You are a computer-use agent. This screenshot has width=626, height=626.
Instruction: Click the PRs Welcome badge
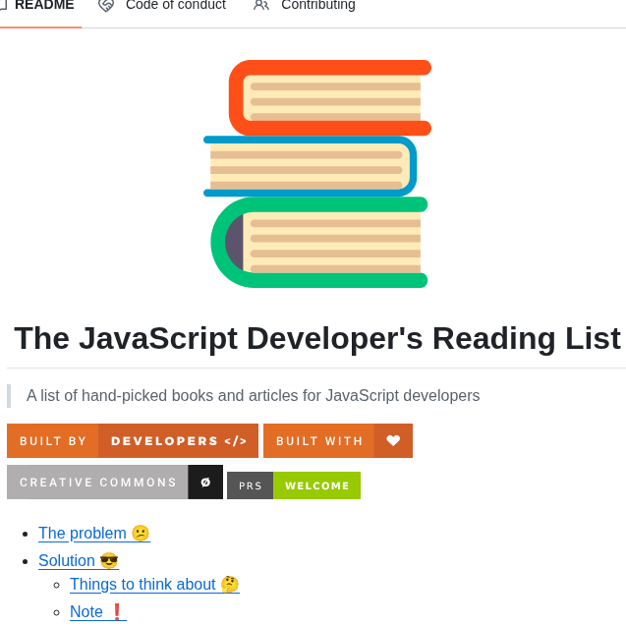pos(294,485)
